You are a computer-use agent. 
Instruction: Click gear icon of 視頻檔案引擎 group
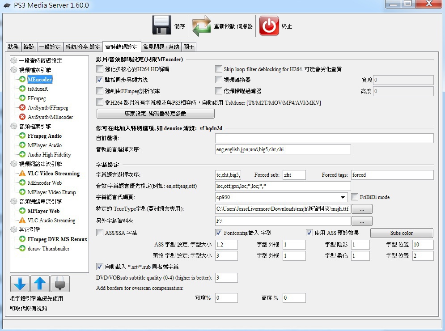coord(14,69)
